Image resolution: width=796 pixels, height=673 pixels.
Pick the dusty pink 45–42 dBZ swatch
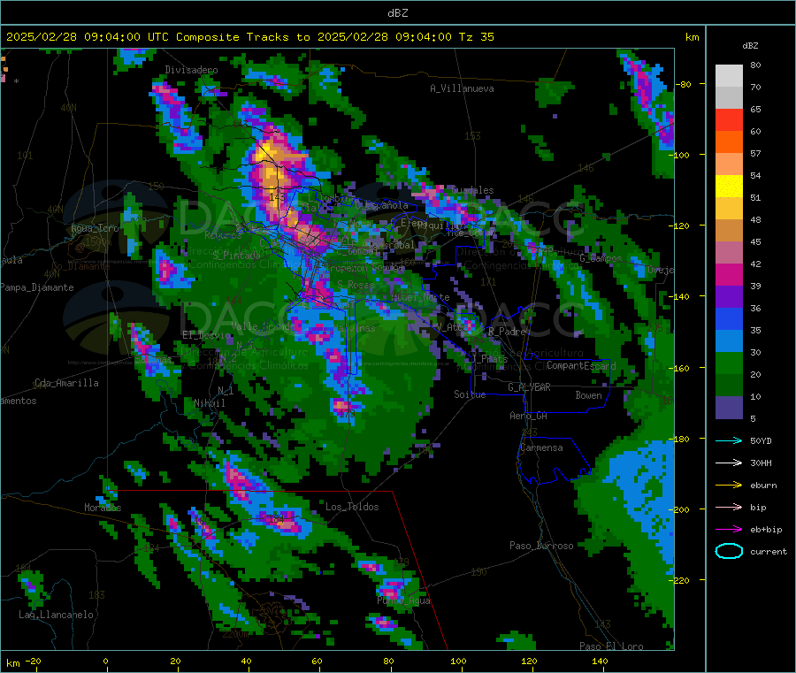pos(729,253)
